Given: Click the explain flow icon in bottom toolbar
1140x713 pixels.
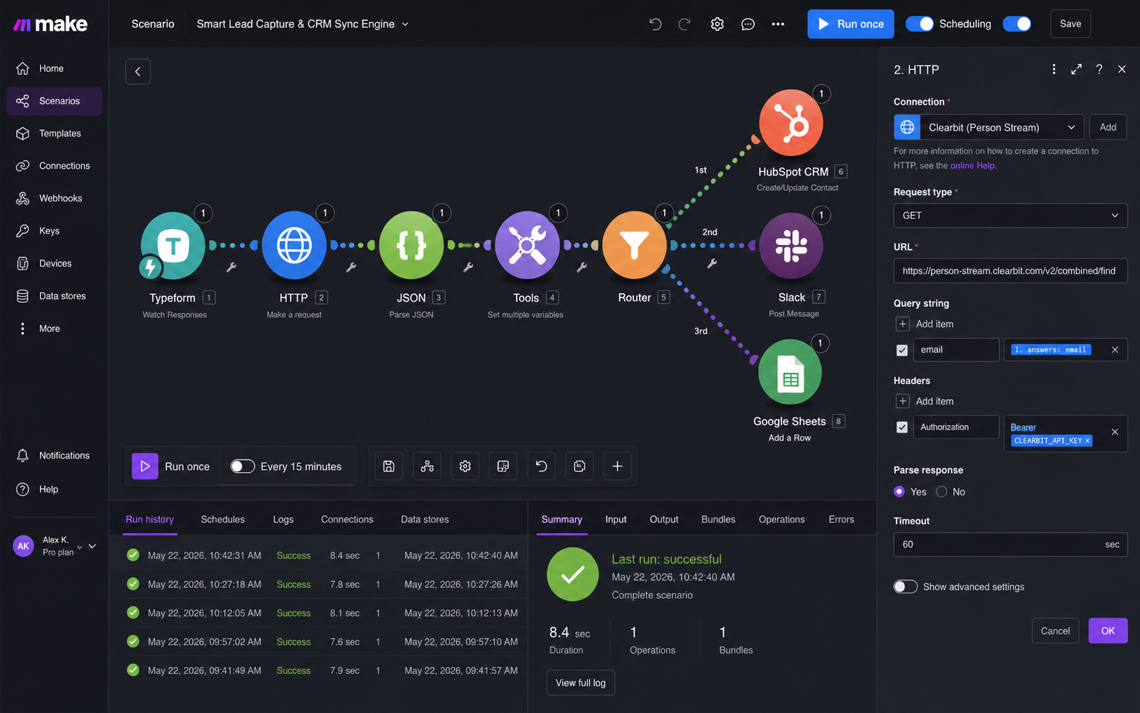Looking at the screenshot, I should (x=579, y=466).
